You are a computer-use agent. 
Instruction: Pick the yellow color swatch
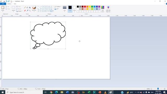[x=90, y=7]
